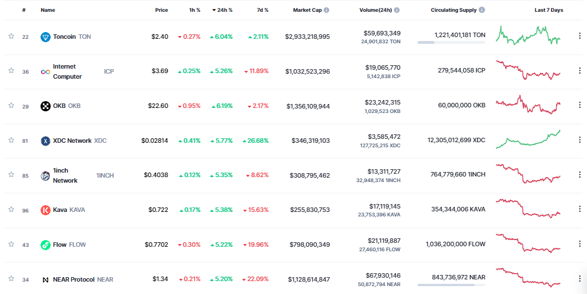This screenshot has height=294, width=587.
Task: Click the Flow logo icon
Action: [45, 245]
